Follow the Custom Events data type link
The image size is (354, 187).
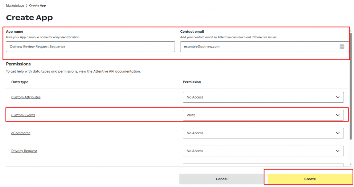click(23, 115)
